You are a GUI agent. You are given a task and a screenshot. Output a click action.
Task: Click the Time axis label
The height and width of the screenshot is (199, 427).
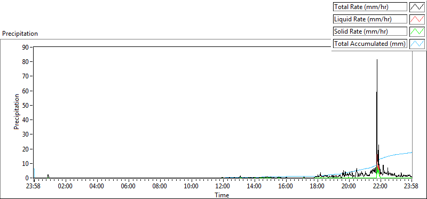(222, 195)
